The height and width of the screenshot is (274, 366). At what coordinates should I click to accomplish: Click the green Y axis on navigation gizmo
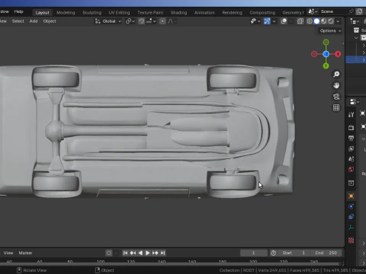(326, 66)
